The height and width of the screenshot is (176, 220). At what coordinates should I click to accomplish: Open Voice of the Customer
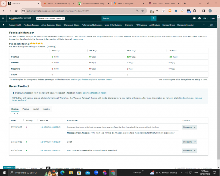pos(114,25)
